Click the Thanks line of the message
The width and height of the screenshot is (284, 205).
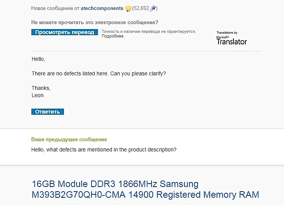click(x=41, y=88)
